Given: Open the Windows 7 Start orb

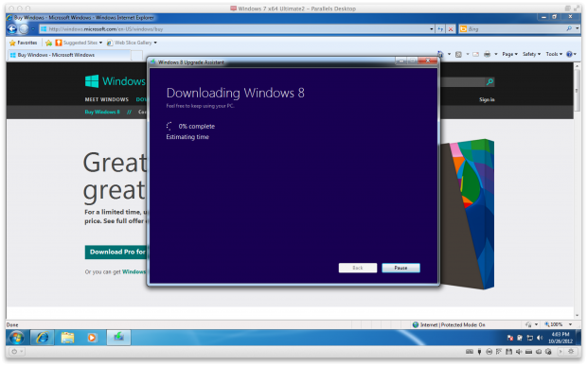Looking at the screenshot, I should (17, 338).
